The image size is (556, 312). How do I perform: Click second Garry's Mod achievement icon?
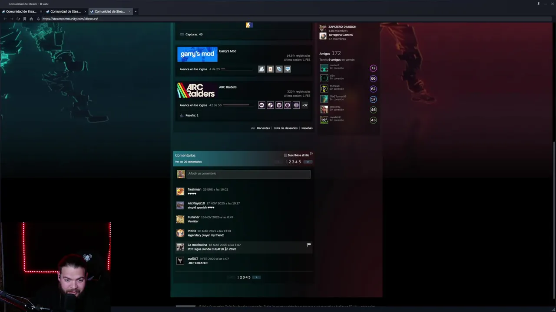click(x=270, y=69)
